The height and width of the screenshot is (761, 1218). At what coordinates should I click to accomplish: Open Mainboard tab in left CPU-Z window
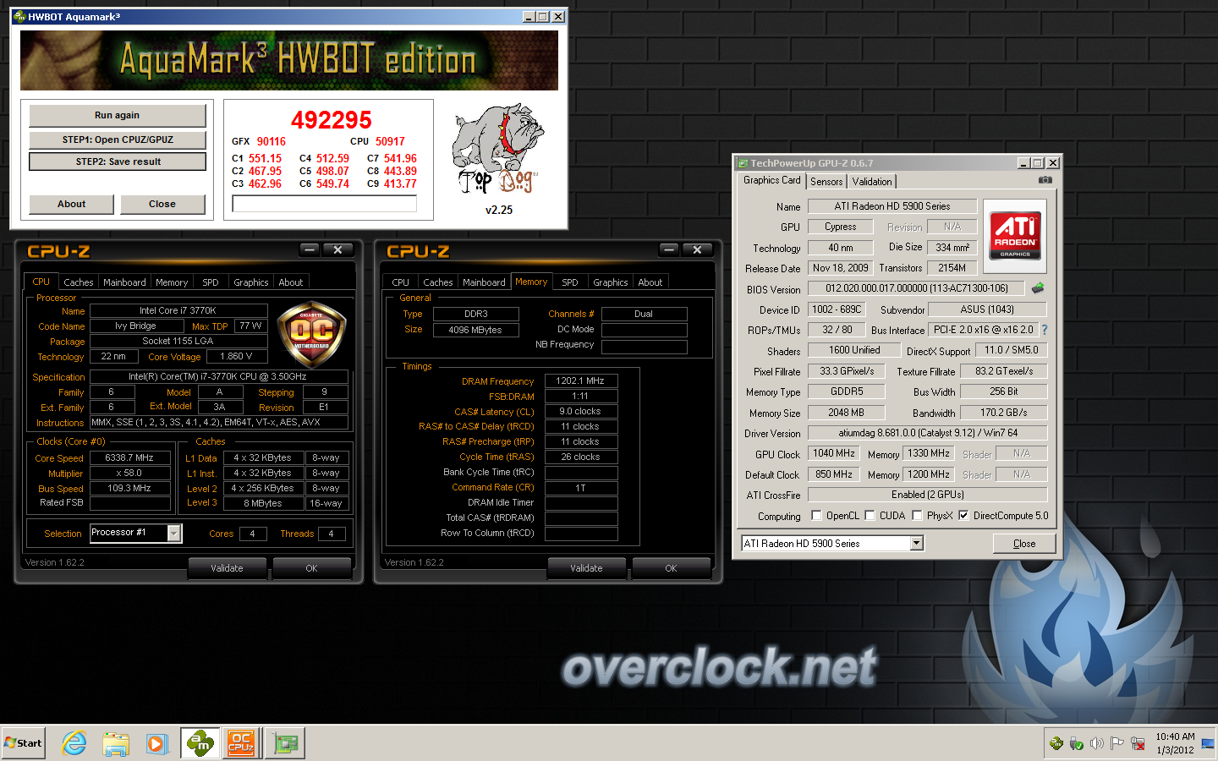124,282
